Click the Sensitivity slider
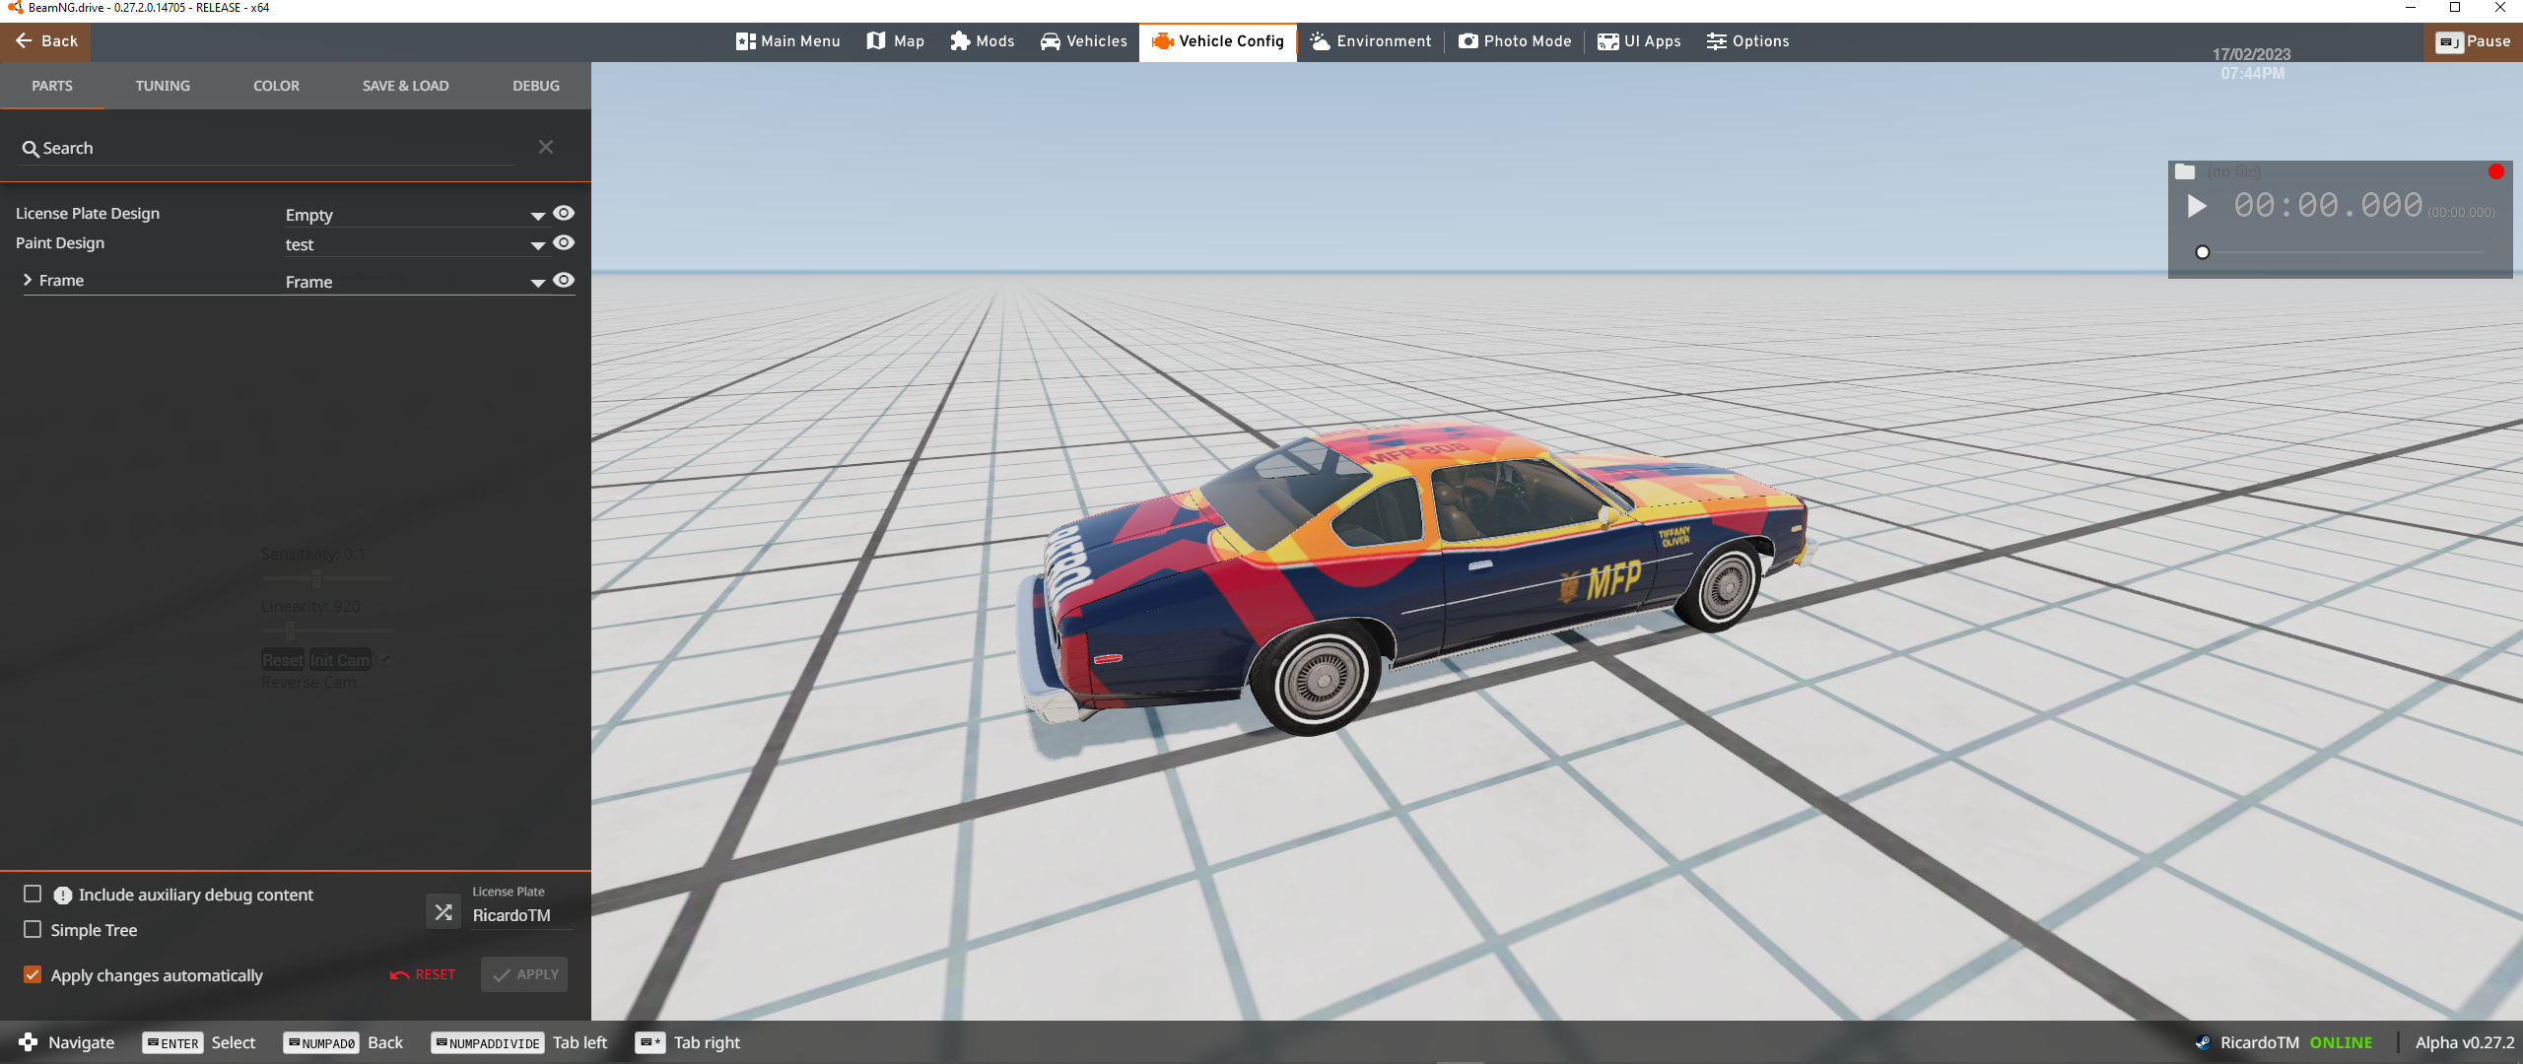 click(x=327, y=578)
